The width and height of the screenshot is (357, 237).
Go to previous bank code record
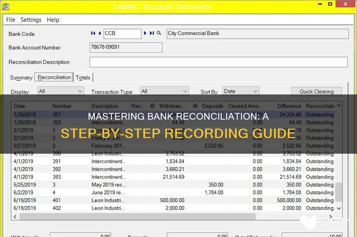(x=99, y=33)
